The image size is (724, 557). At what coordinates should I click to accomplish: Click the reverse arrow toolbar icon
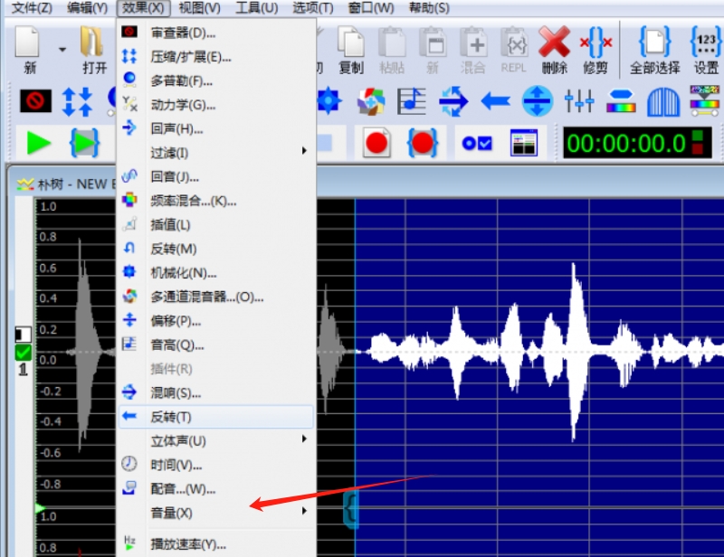pos(495,100)
